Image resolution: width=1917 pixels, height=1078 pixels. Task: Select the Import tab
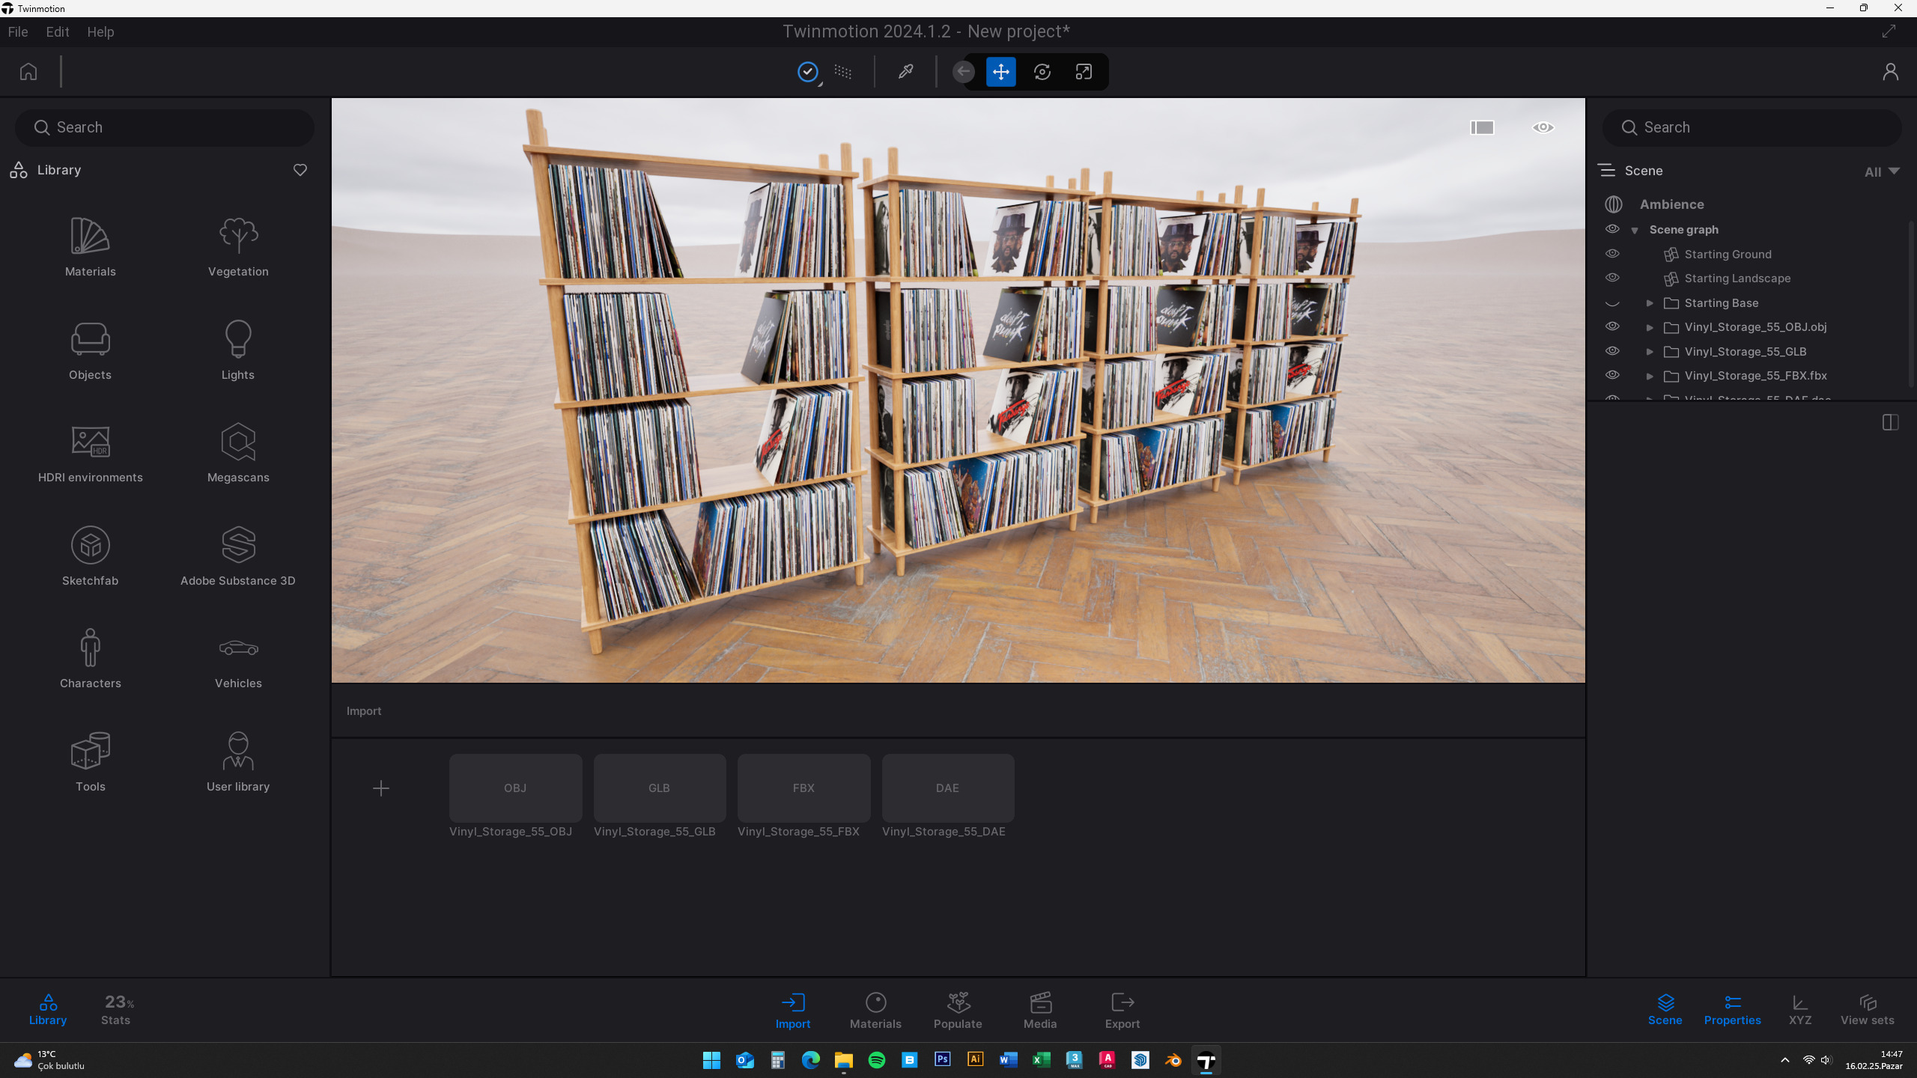pos(793,1011)
